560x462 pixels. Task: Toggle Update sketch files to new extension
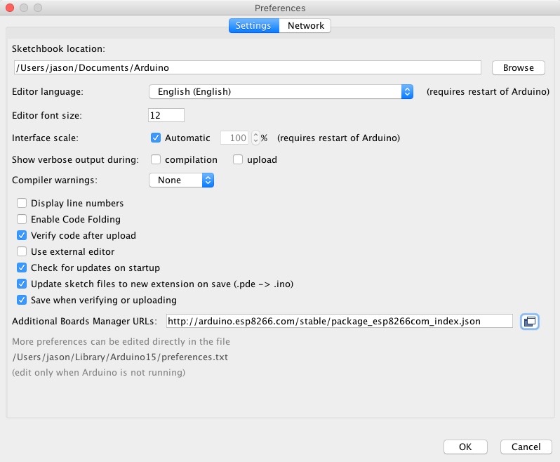click(x=22, y=284)
